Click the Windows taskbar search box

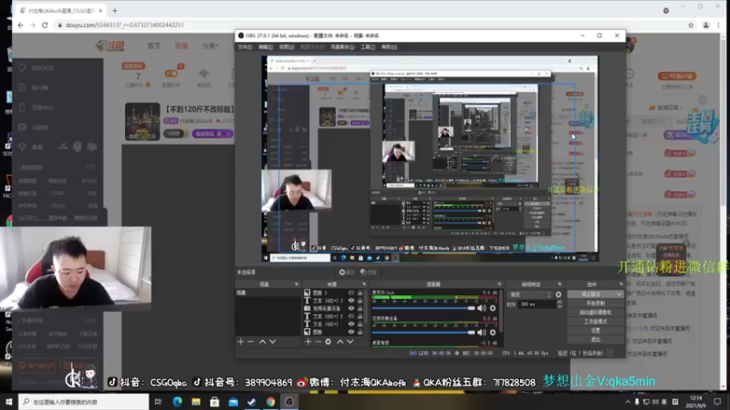(84, 402)
